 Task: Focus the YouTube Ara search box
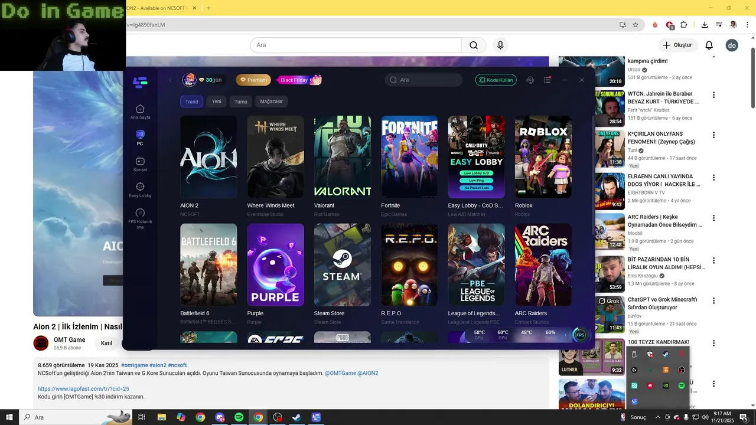(x=356, y=45)
